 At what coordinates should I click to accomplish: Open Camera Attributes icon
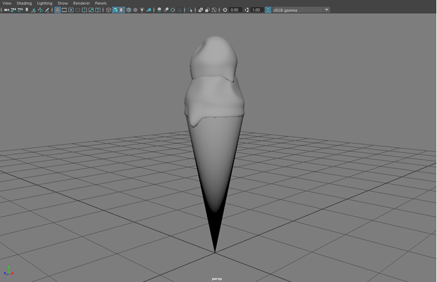coord(20,10)
